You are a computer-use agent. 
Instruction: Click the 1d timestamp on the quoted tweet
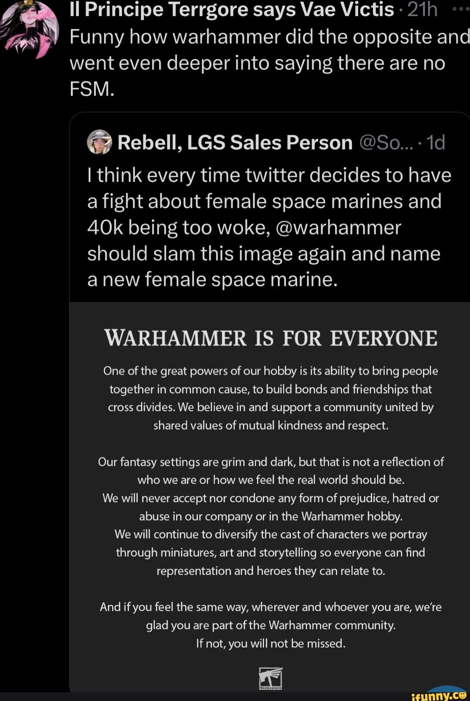pos(436,142)
